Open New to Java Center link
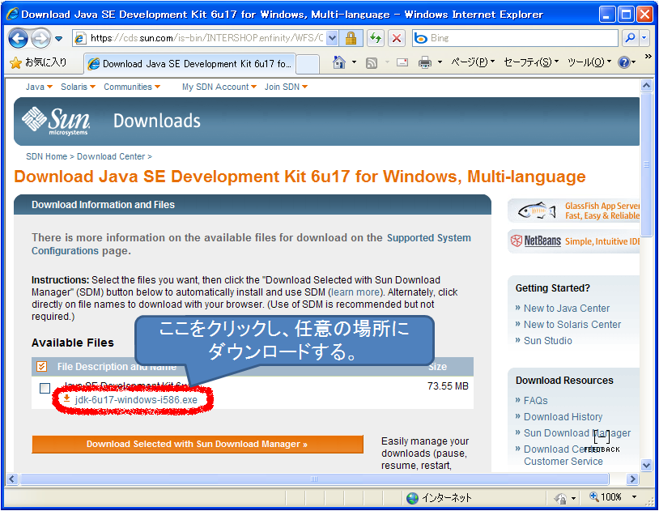Viewport: 659px width, 511px height. pos(566,309)
